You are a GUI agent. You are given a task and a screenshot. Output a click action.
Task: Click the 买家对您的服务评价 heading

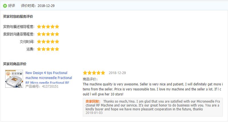[x=18, y=17]
